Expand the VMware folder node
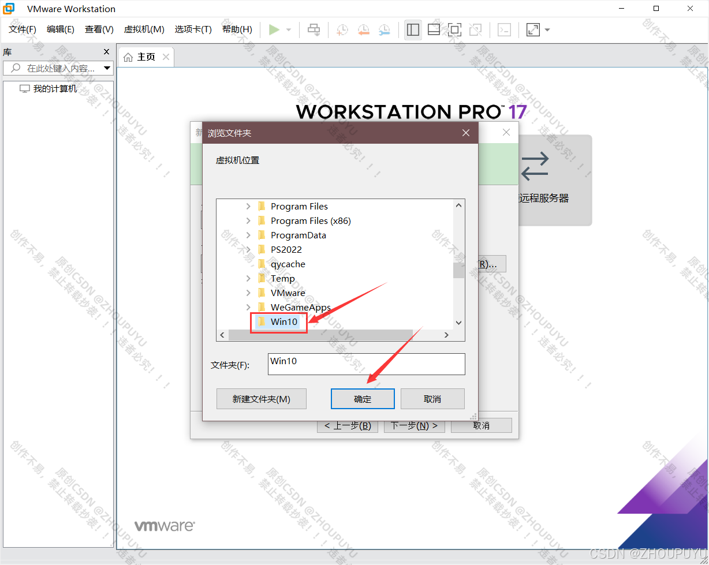 tap(248, 293)
